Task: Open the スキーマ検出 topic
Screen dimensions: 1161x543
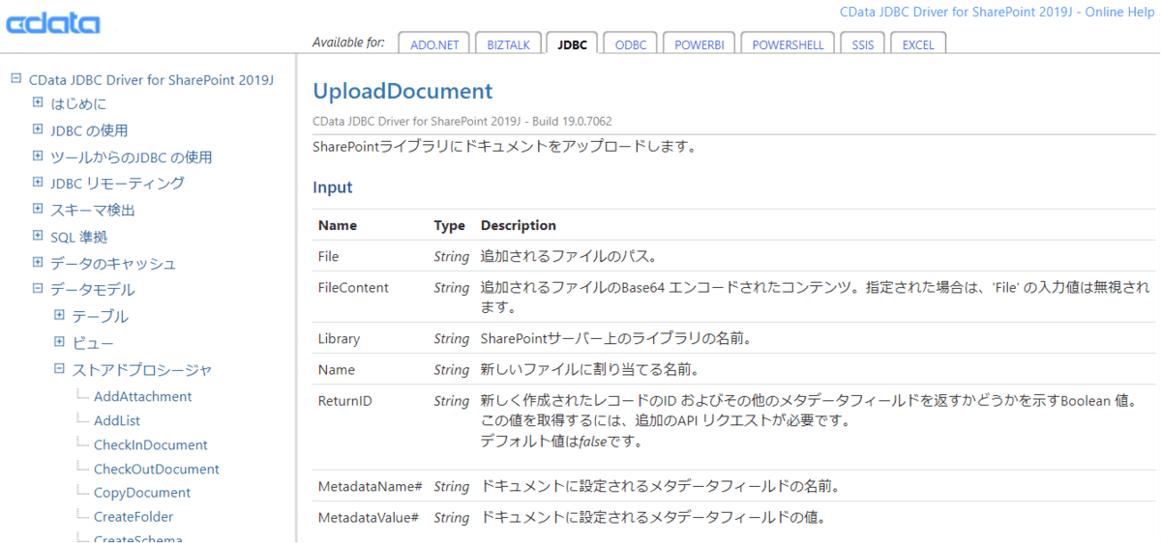Action: coord(93,210)
